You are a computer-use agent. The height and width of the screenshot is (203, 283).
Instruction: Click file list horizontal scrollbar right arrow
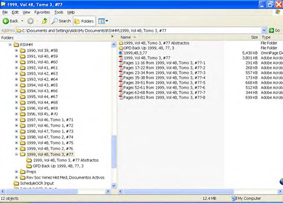pyautogui.click(x=280, y=192)
